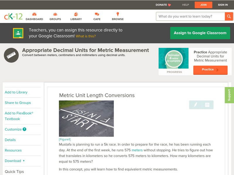Open Cafe using the speech bubble icon
Viewport: 234px width, 175px height.
[96, 14]
